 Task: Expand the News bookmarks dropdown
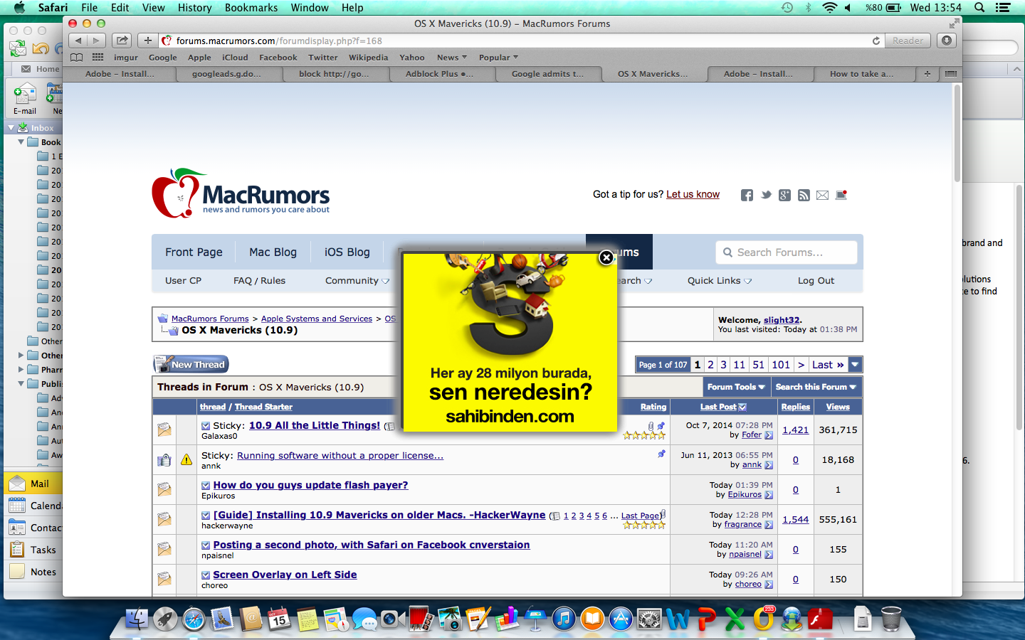(452, 58)
